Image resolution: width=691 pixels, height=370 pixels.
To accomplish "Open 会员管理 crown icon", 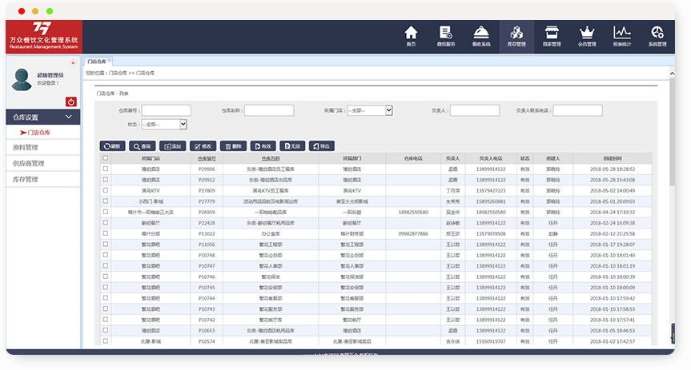I will tap(587, 36).
